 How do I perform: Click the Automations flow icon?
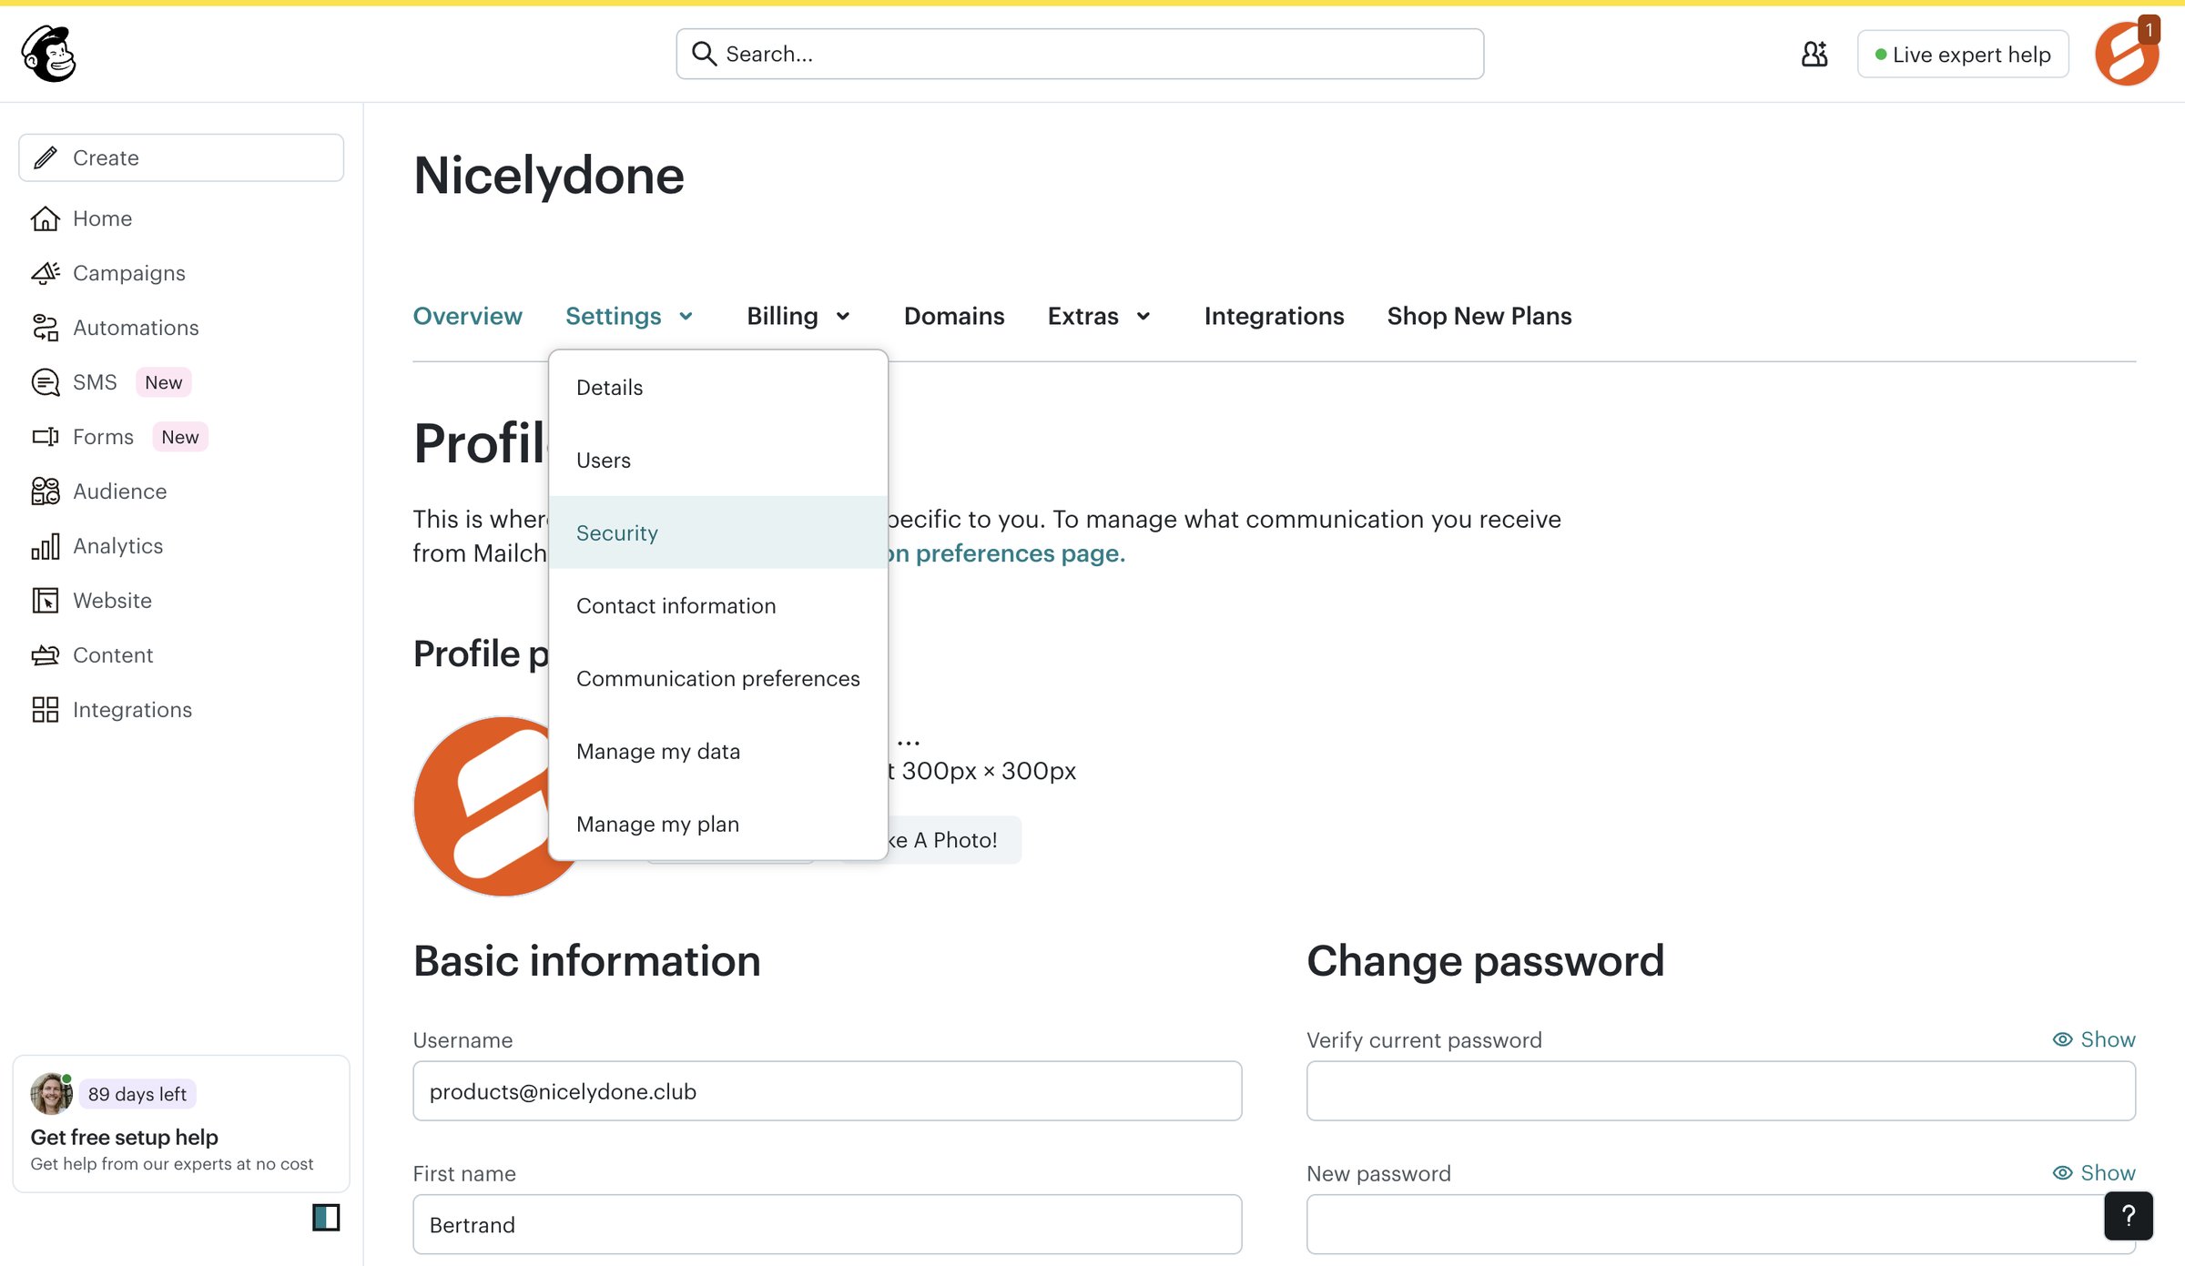(46, 328)
